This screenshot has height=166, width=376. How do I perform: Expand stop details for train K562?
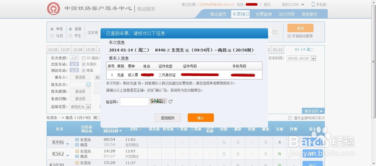[68, 156]
